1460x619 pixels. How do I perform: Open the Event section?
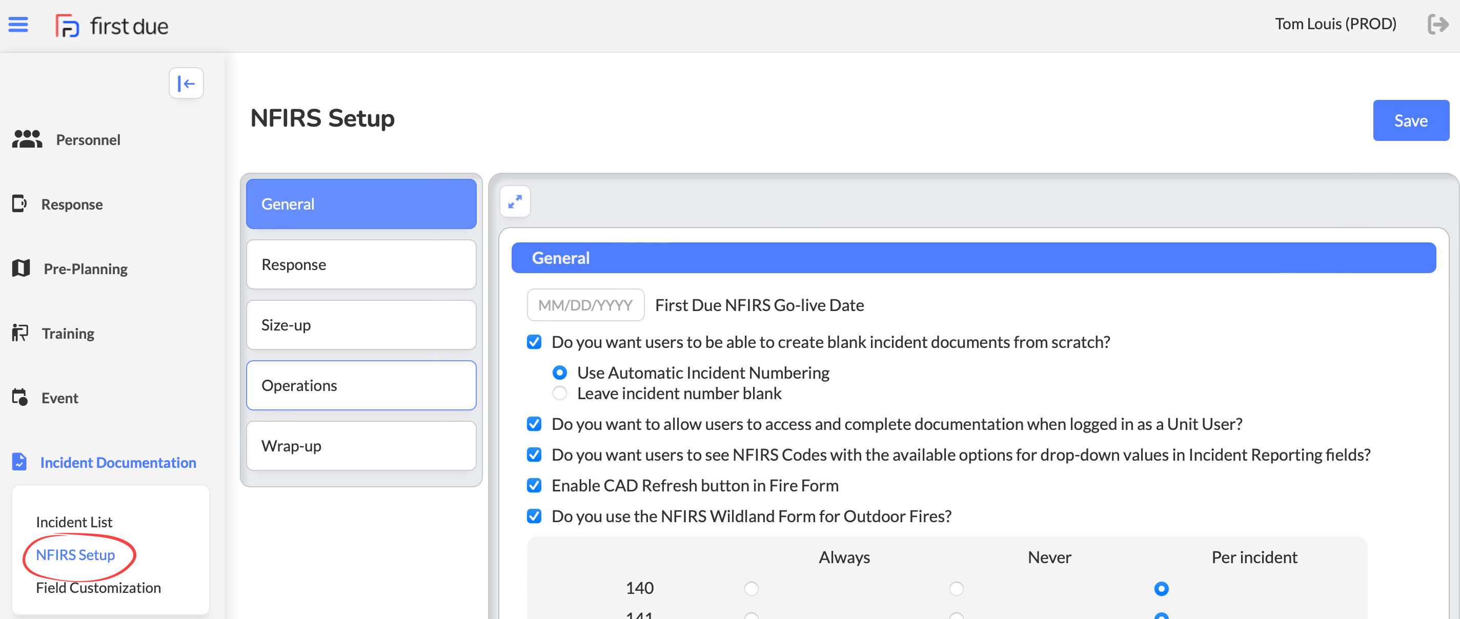click(59, 398)
